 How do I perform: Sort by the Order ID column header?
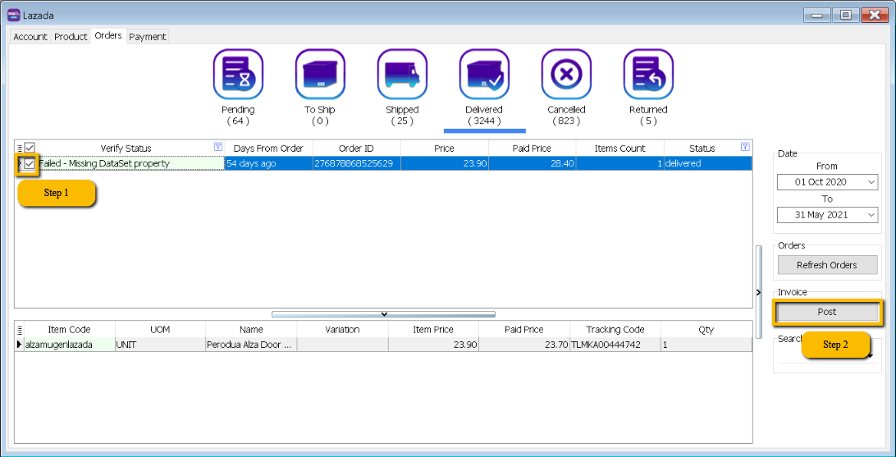click(356, 149)
